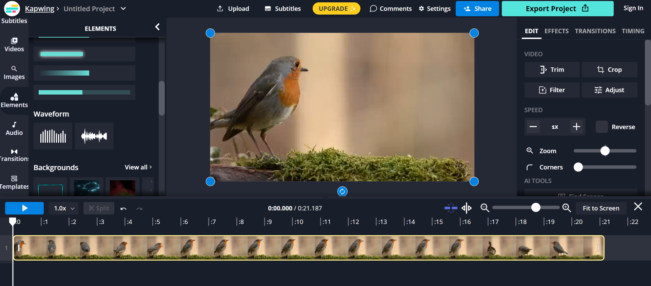Click the plus button to increase speed
The height and width of the screenshot is (286, 651).
[x=576, y=127]
